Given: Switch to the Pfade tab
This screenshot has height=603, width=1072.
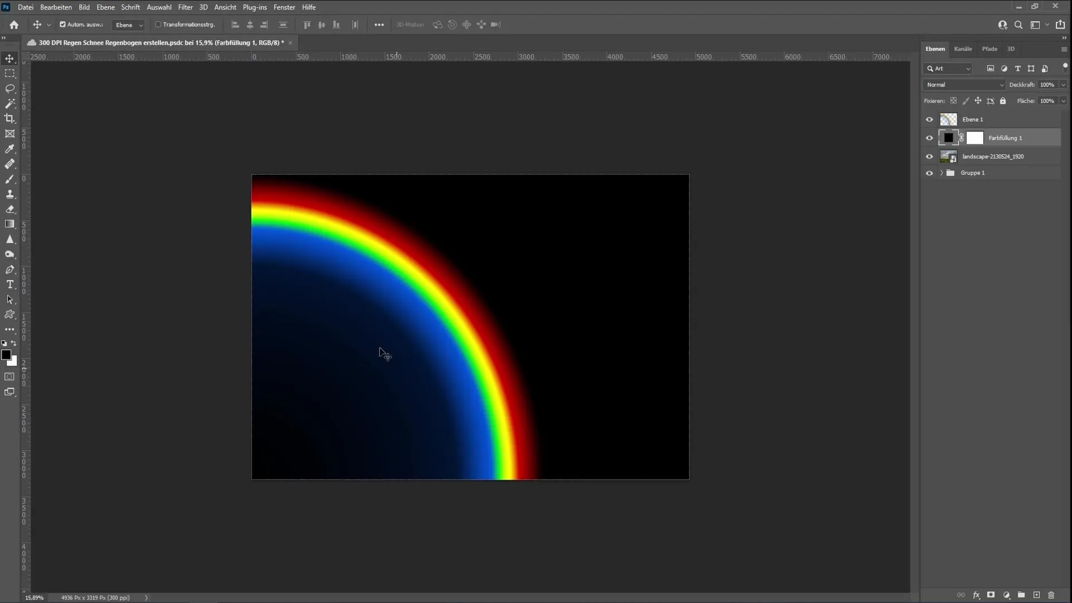Looking at the screenshot, I should click(989, 49).
